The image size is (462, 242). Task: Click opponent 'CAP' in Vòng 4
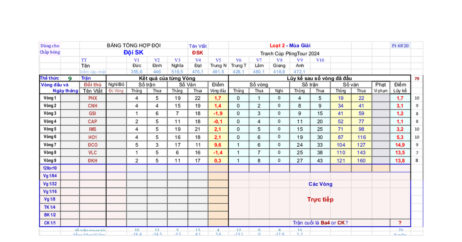click(x=93, y=121)
